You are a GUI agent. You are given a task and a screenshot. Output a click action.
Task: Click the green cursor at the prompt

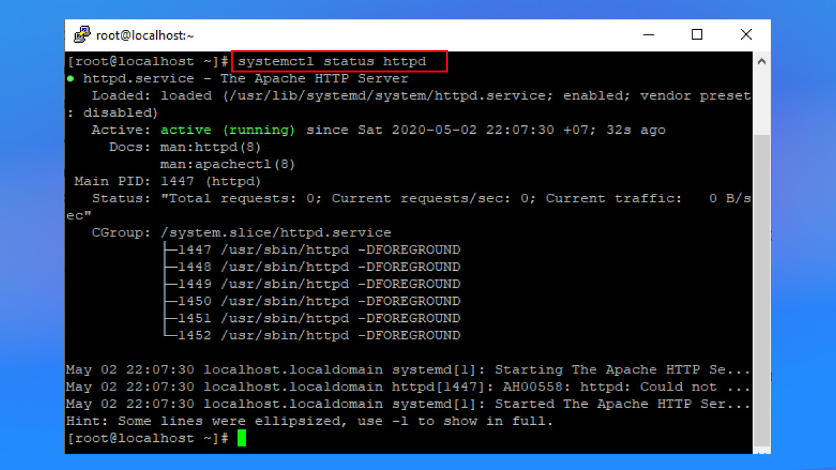pos(242,438)
